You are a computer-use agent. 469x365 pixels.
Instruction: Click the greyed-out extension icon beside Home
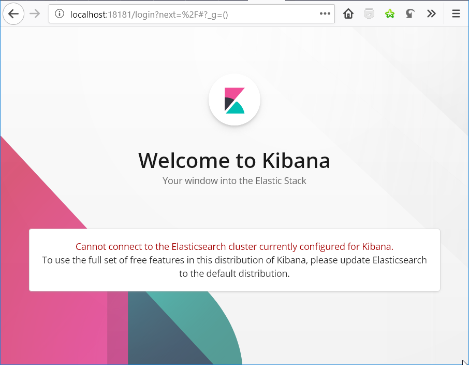369,14
